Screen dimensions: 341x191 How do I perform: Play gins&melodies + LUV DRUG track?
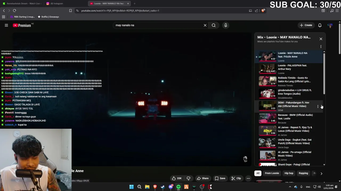289,94
